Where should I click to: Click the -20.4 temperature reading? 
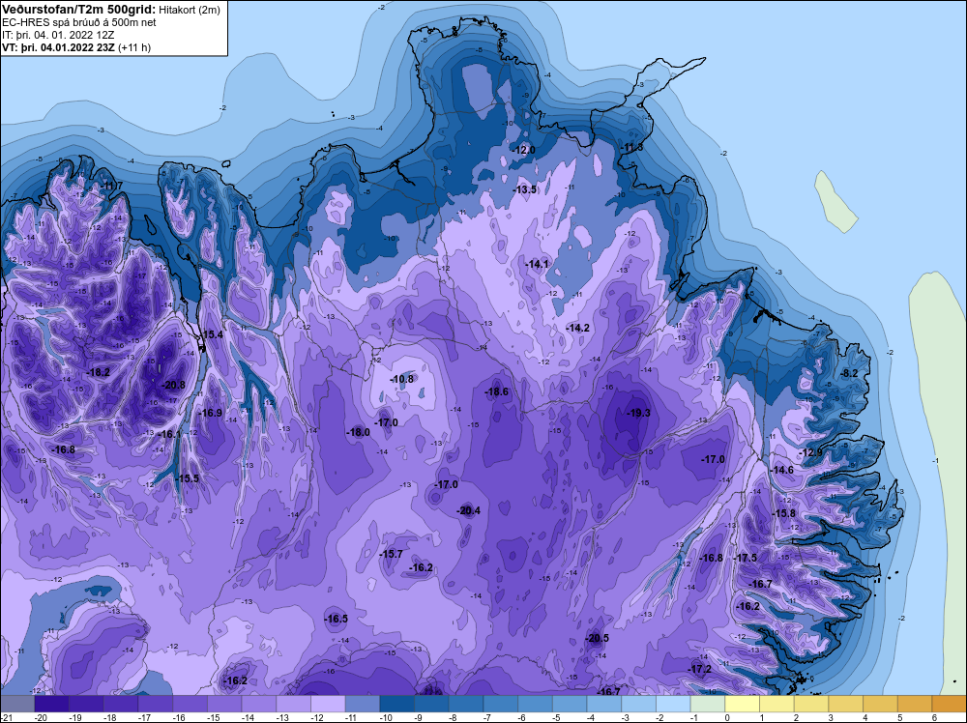pos(468,510)
